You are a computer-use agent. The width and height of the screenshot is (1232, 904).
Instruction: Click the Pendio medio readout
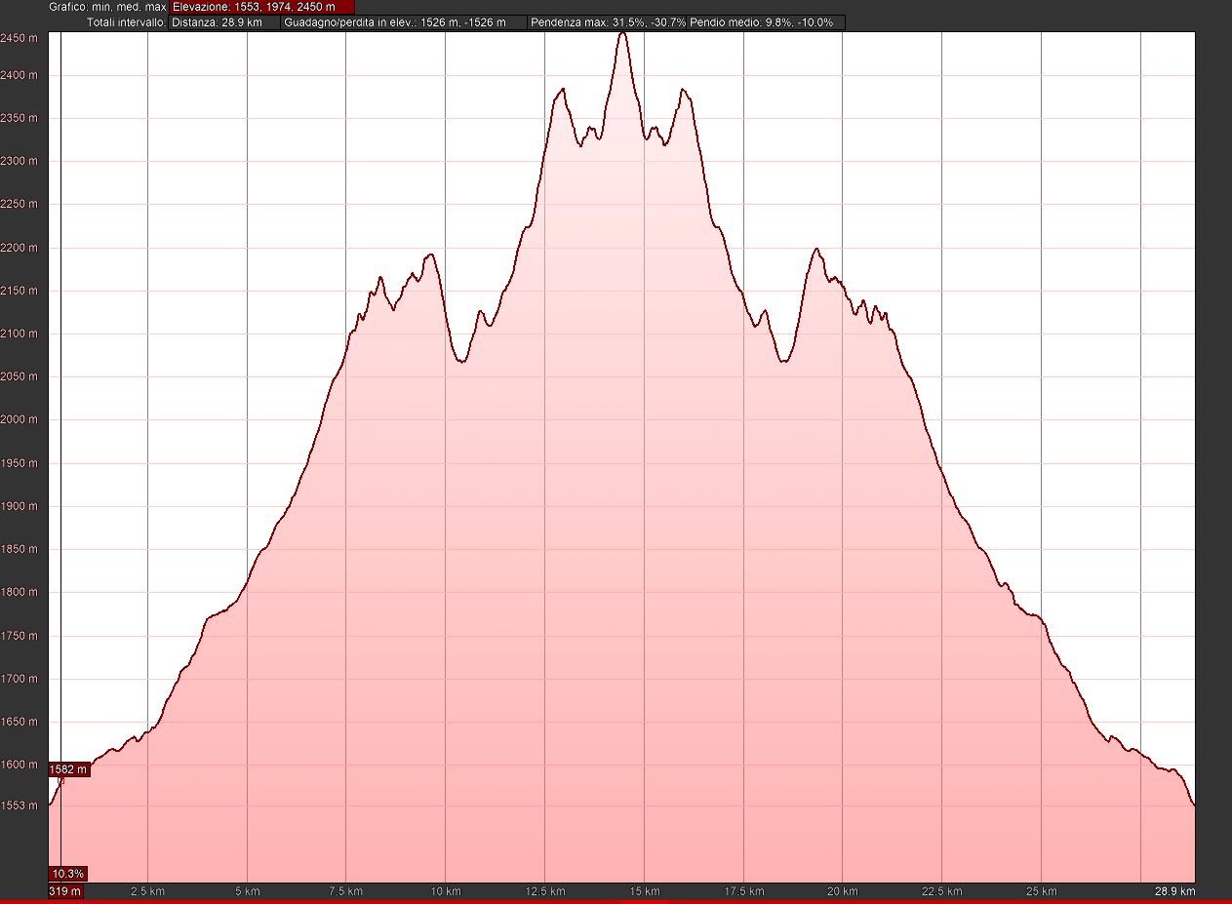tap(765, 21)
